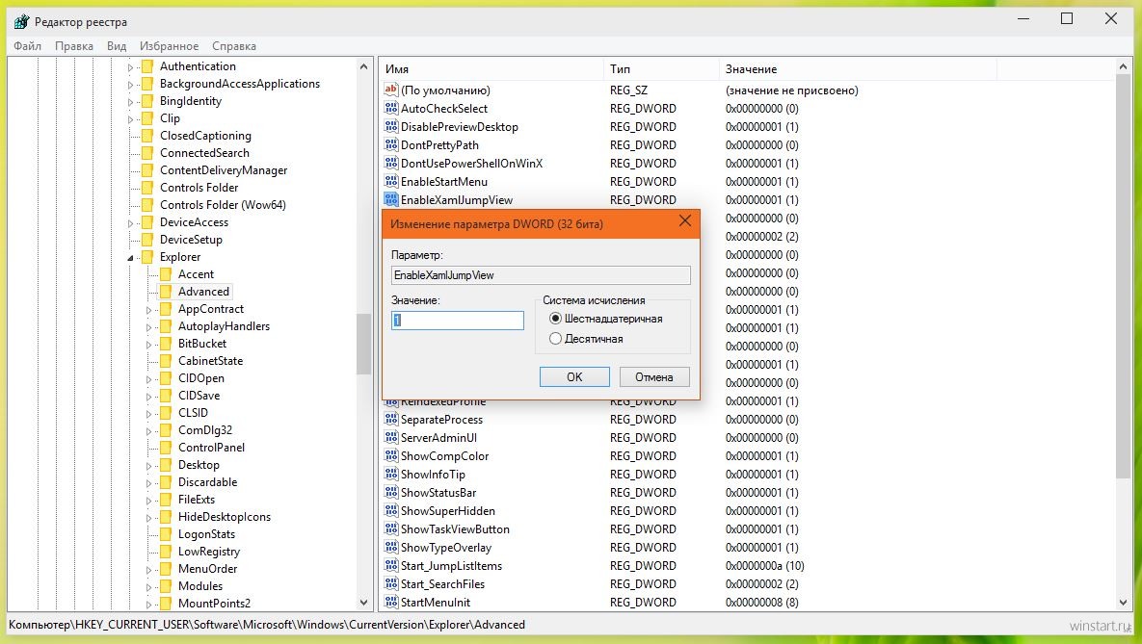Open the Вид menu

coord(117,46)
